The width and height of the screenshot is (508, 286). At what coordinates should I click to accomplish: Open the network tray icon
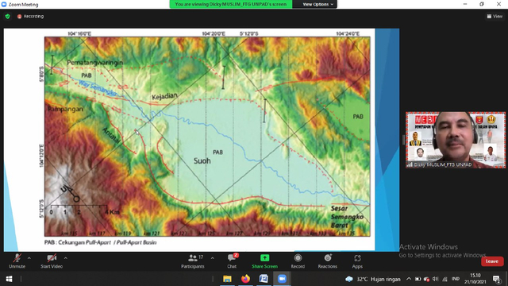click(444, 279)
